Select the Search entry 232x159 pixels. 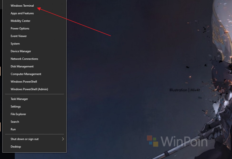pos(35,122)
